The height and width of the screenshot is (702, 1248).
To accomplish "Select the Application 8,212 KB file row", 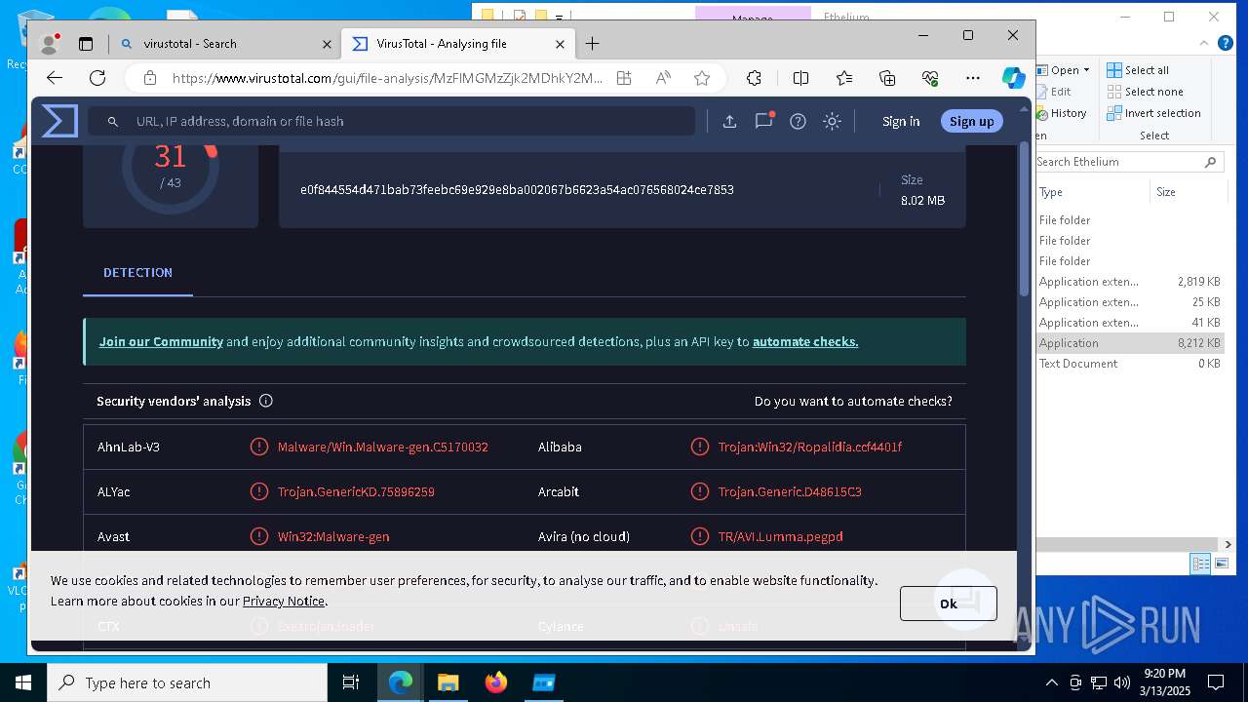I will [x=1130, y=343].
